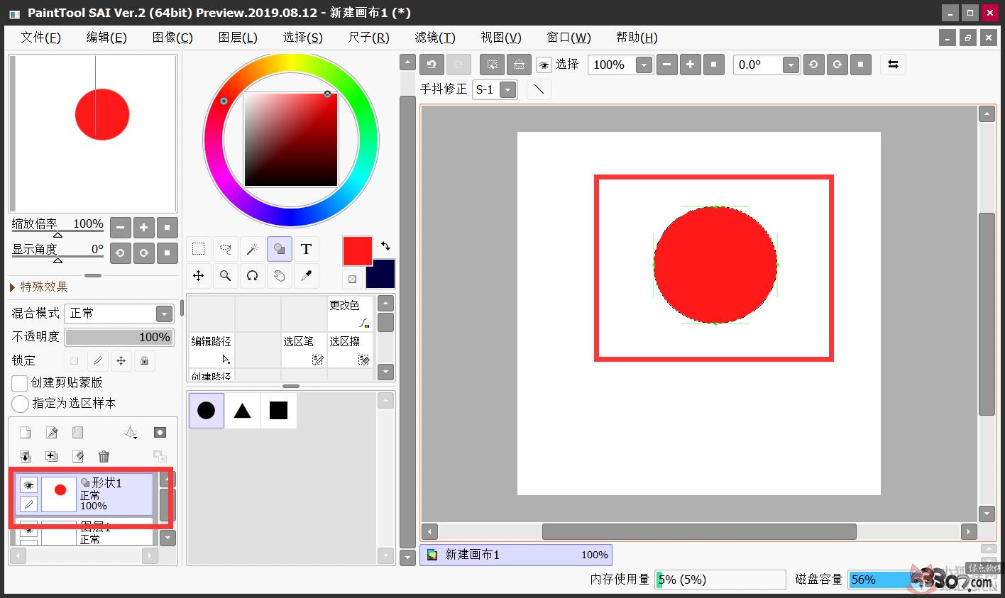Choose the square shape preset
The height and width of the screenshot is (598, 1005).
[278, 411]
